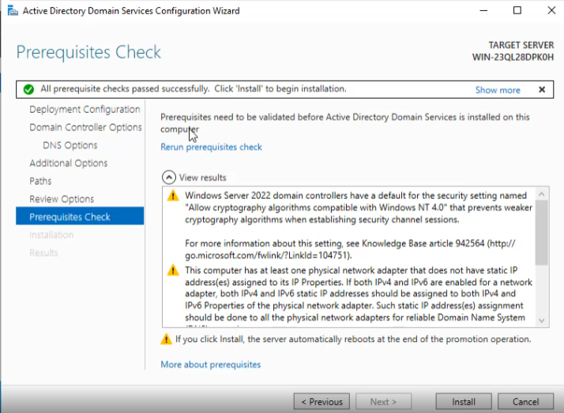Select Domain Controller Options step
Image resolution: width=564 pixels, height=413 pixels.
pos(85,127)
